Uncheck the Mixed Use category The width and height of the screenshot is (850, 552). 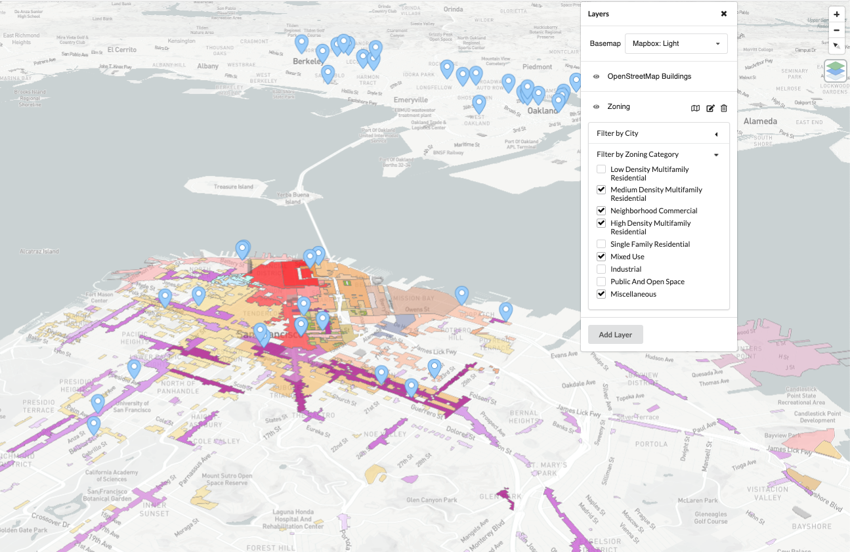[x=601, y=257]
